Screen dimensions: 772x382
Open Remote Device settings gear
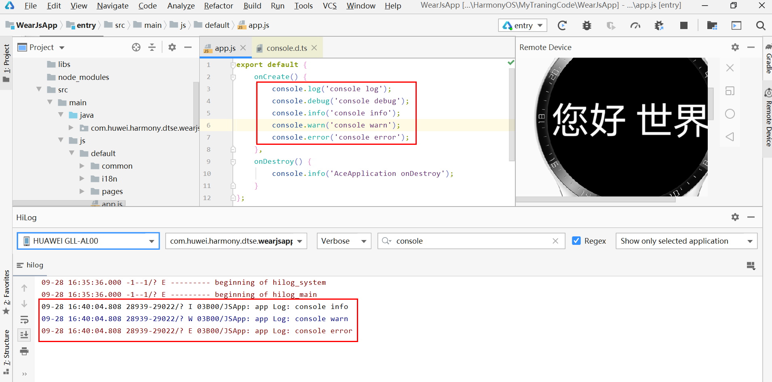(735, 47)
